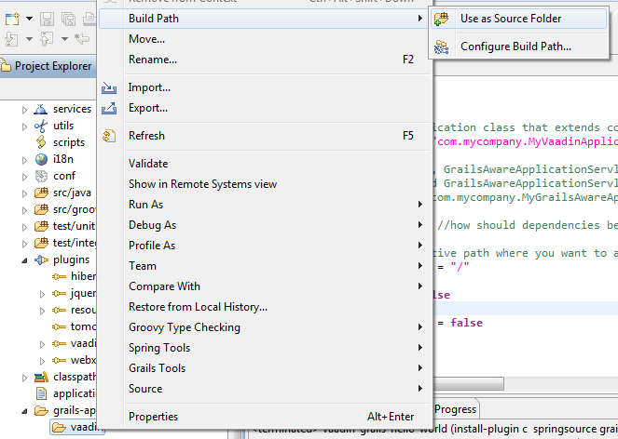Click the Save toolbar icon
This screenshot has height=439, width=618.
tap(48, 19)
